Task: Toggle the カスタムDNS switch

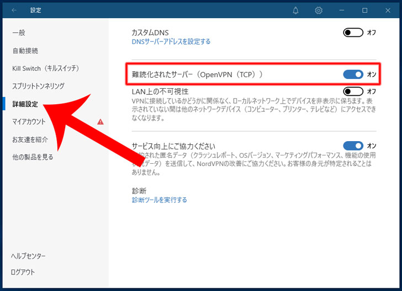Action: click(353, 33)
